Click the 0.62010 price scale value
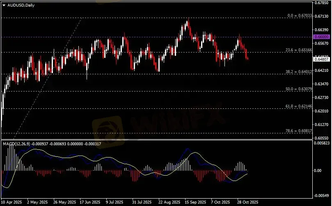 coord(321,111)
